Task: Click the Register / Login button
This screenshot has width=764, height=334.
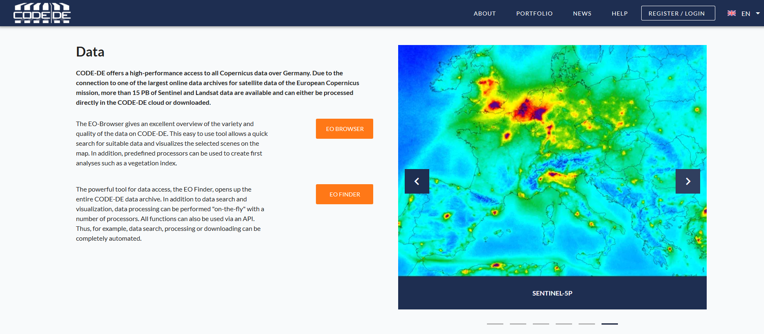Action: [x=678, y=14]
